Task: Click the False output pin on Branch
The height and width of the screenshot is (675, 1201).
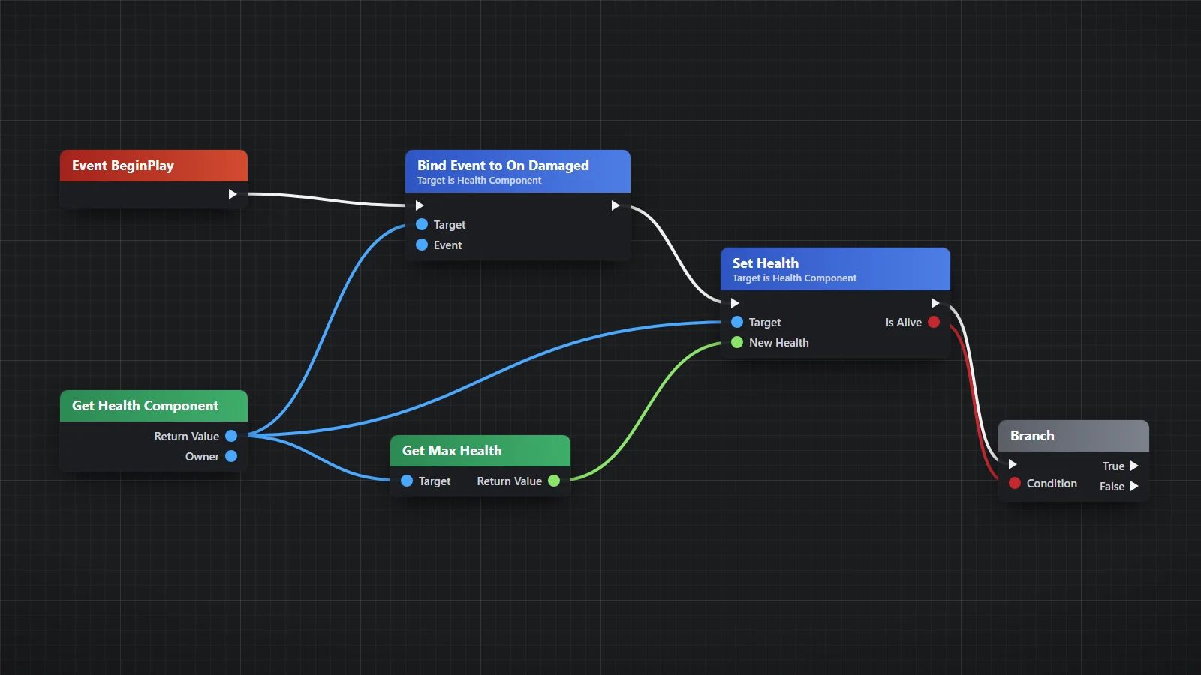Action: point(1134,486)
